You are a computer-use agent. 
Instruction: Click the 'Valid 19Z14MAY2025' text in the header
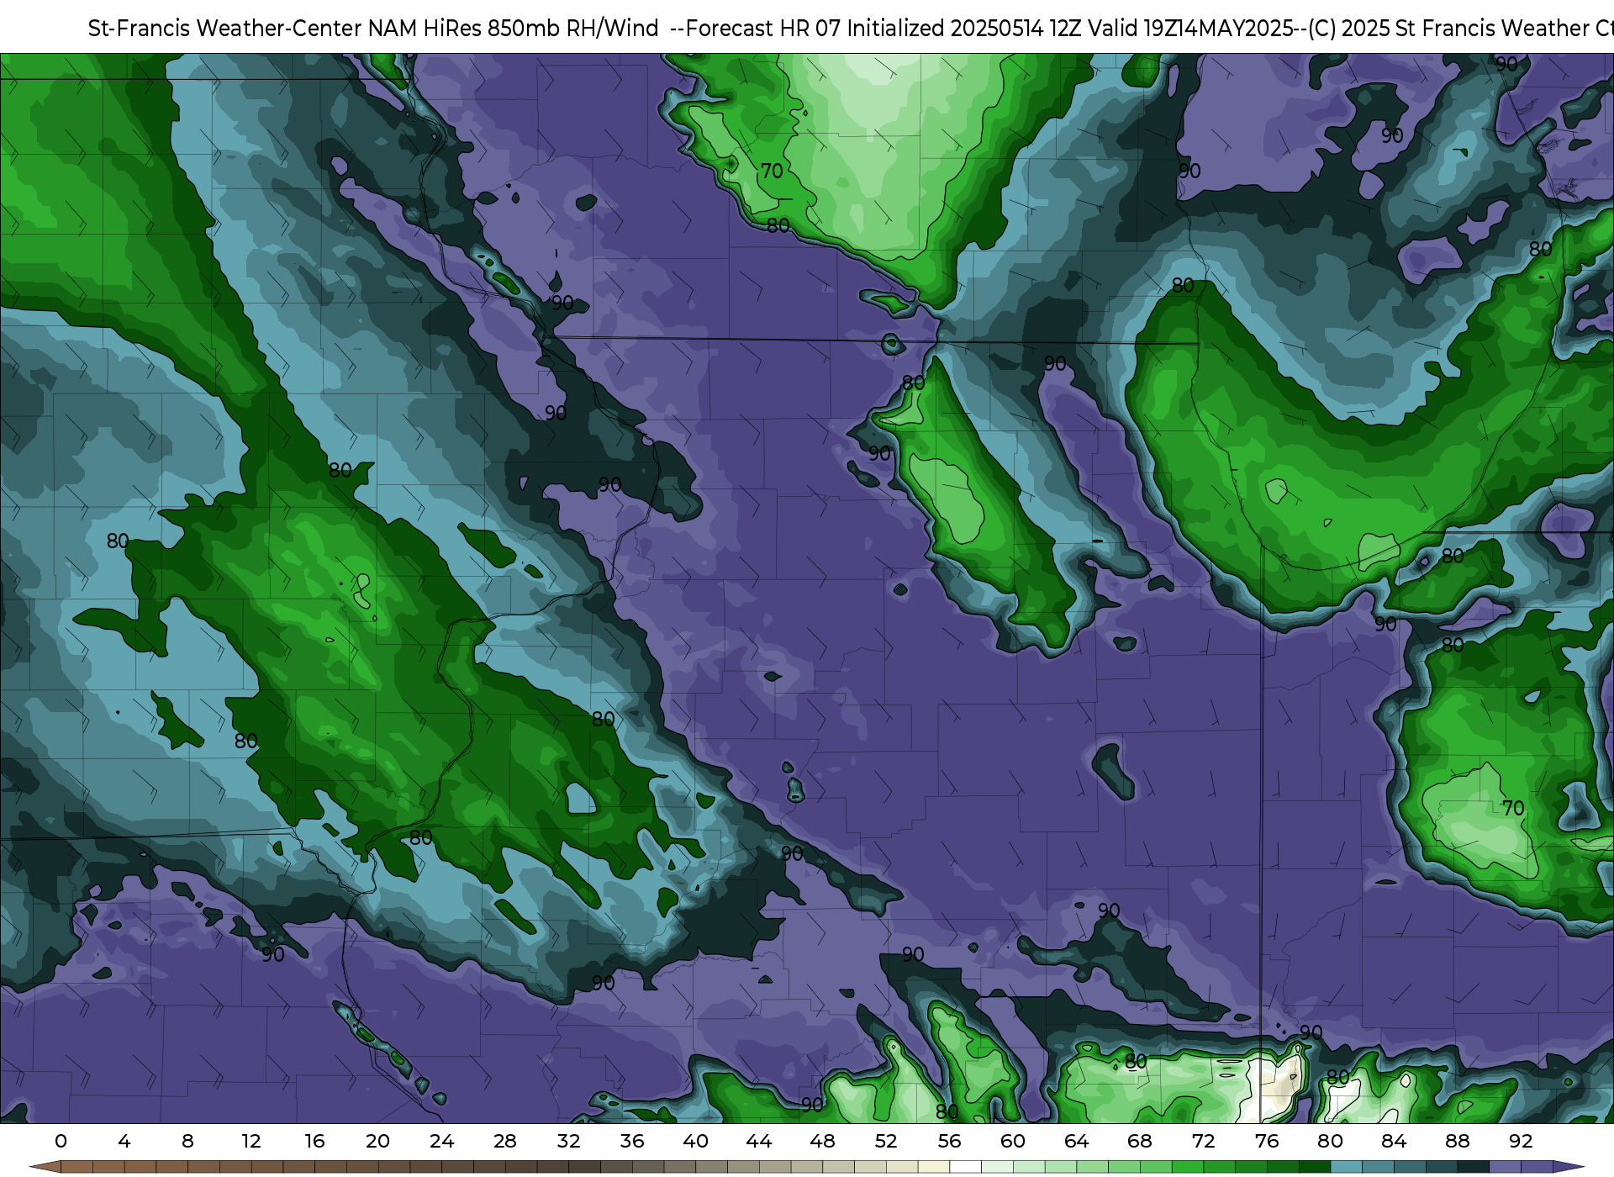[x=1190, y=29]
